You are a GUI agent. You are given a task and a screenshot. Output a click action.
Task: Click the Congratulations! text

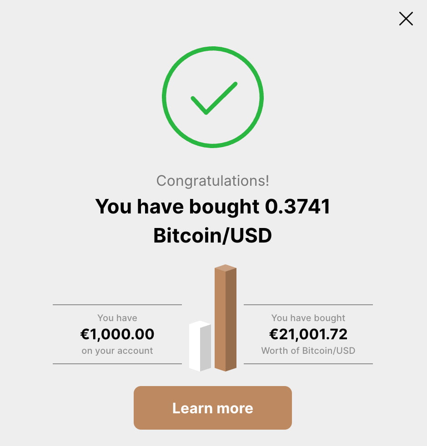point(213,181)
